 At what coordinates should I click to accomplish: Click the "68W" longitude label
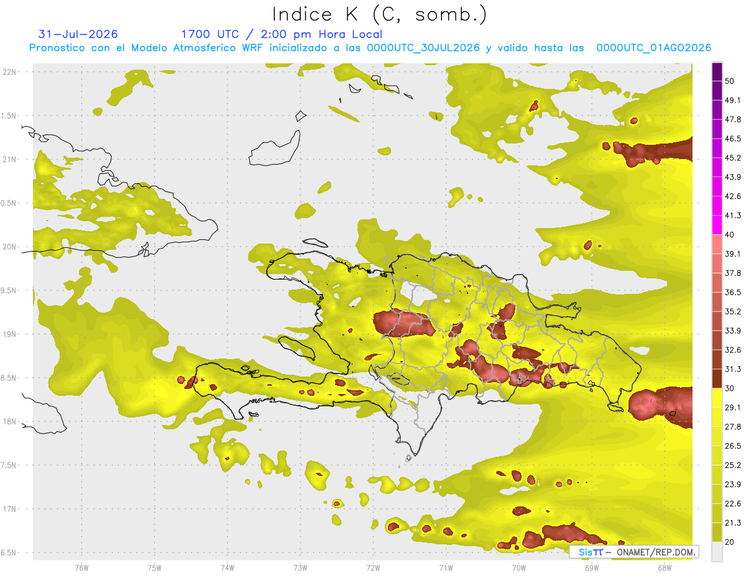tap(665, 567)
